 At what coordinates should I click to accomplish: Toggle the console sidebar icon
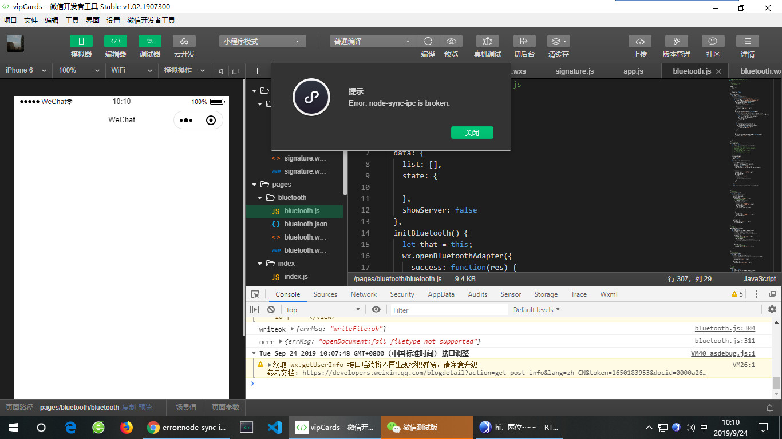pos(255,309)
